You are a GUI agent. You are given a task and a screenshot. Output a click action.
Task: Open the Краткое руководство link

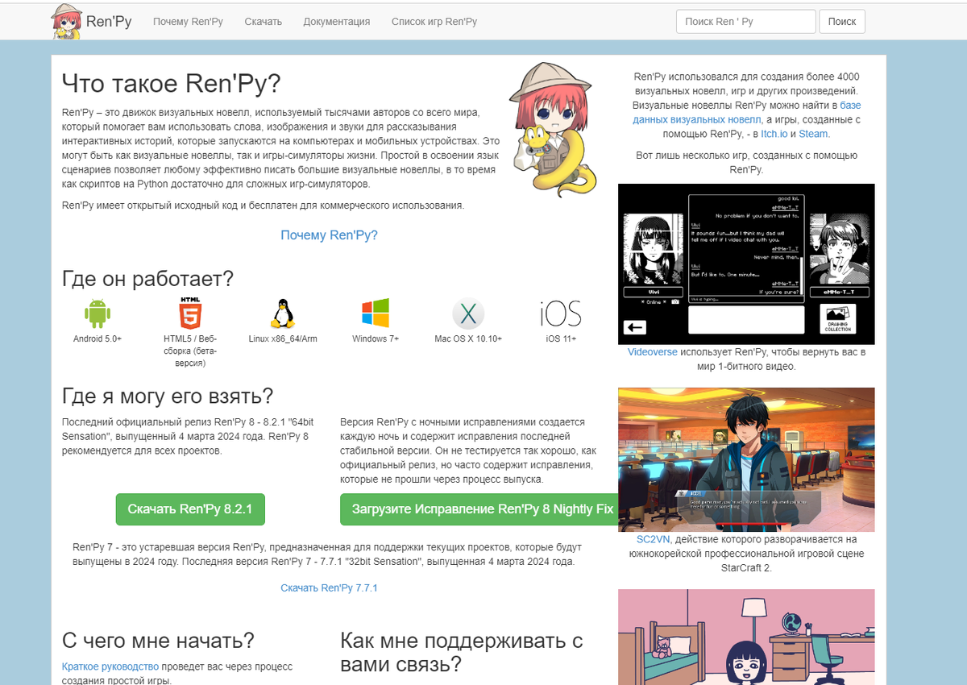coord(110,667)
